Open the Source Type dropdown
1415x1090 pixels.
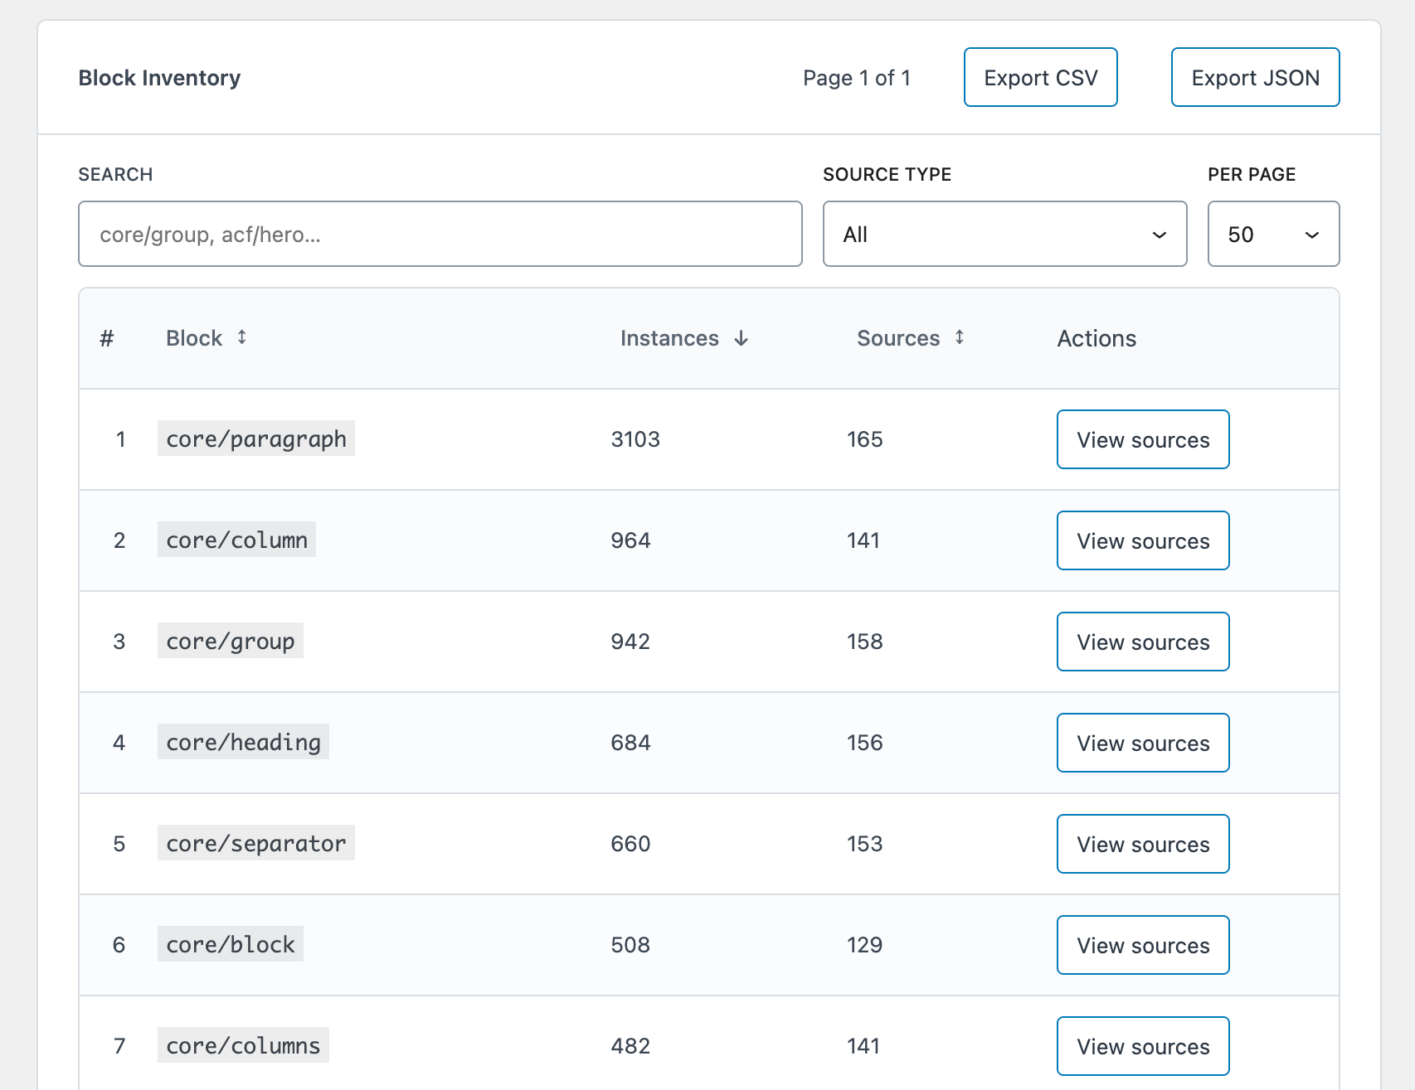[1004, 234]
